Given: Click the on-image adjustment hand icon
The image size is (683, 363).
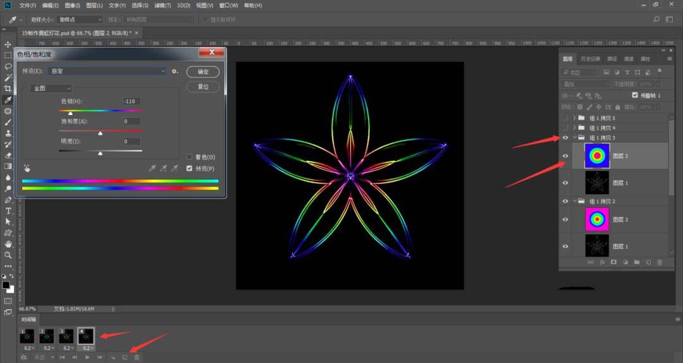Looking at the screenshot, I should click(x=27, y=168).
